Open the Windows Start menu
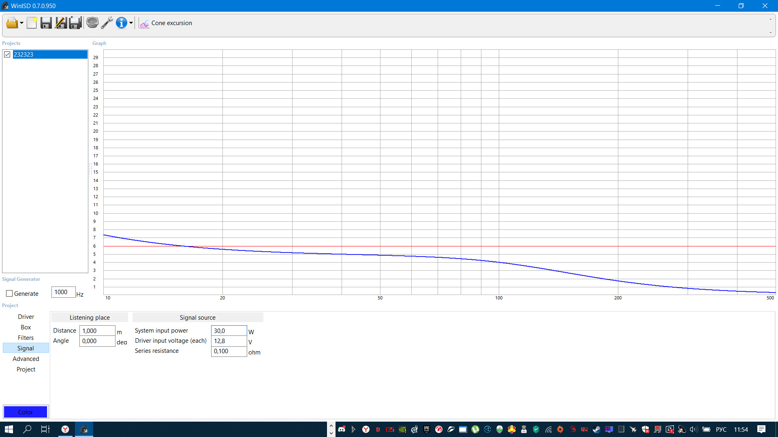 [9, 429]
